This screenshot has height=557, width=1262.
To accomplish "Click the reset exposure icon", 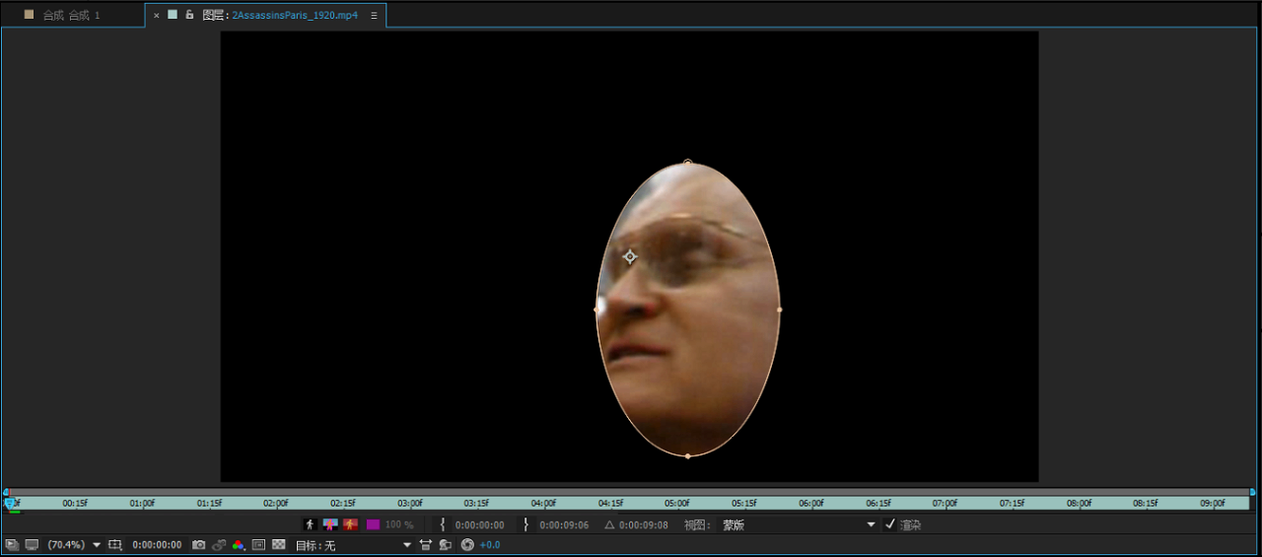I will pyautogui.click(x=467, y=545).
